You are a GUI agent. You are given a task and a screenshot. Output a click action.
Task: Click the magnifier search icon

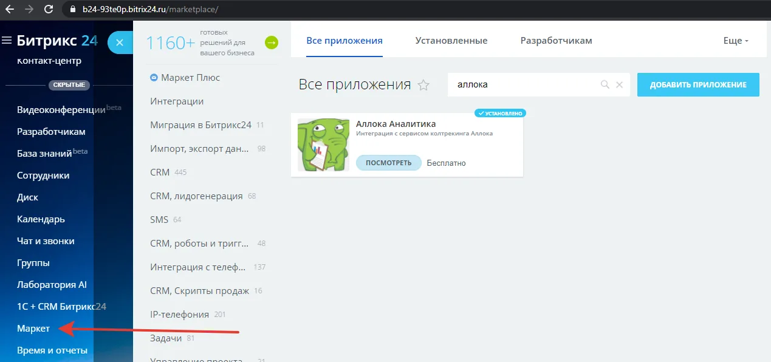tap(605, 85)
